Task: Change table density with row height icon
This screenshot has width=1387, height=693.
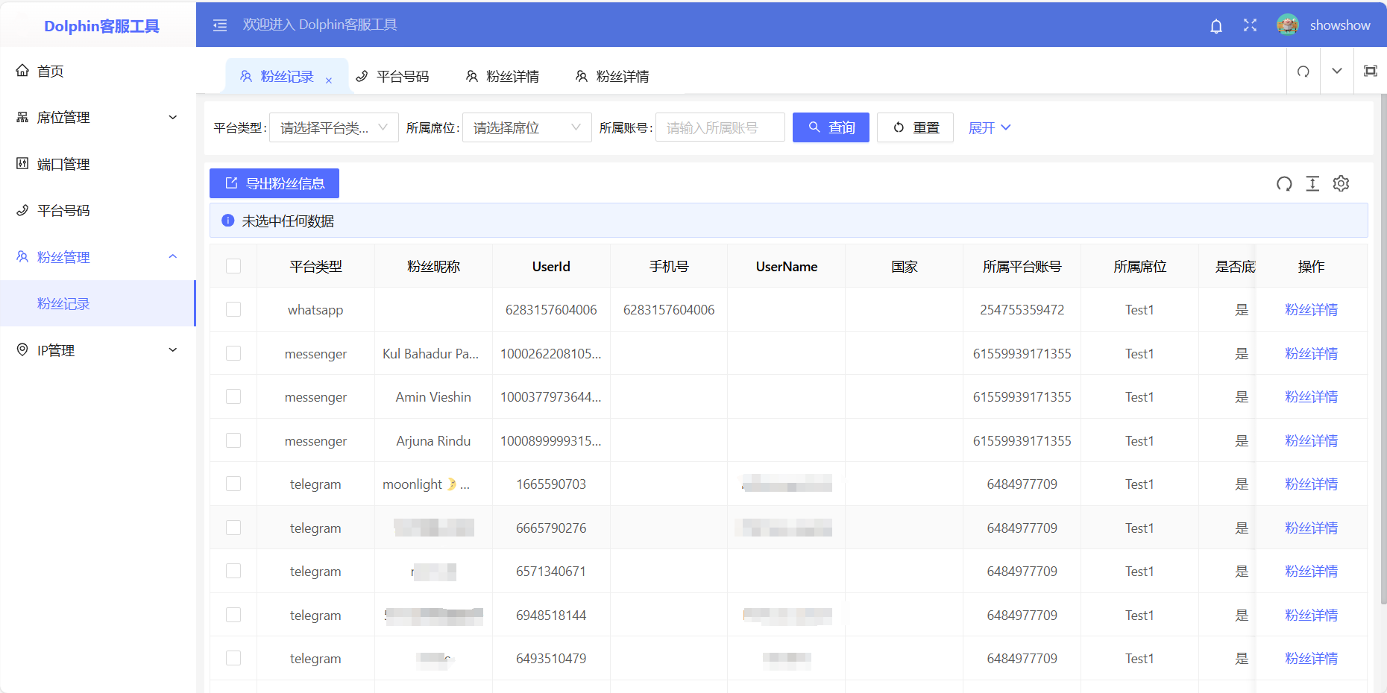Action: point(1312,184)
